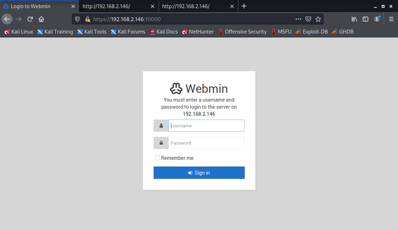Open Kali Docs bookmark
This screenshot has height=230, width=398.
click(164, 32)
